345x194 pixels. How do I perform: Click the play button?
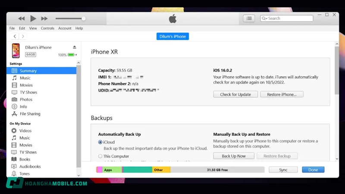tap(33, 19)
